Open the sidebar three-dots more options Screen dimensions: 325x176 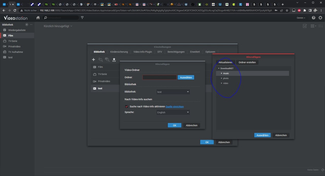tap(31, 25)
